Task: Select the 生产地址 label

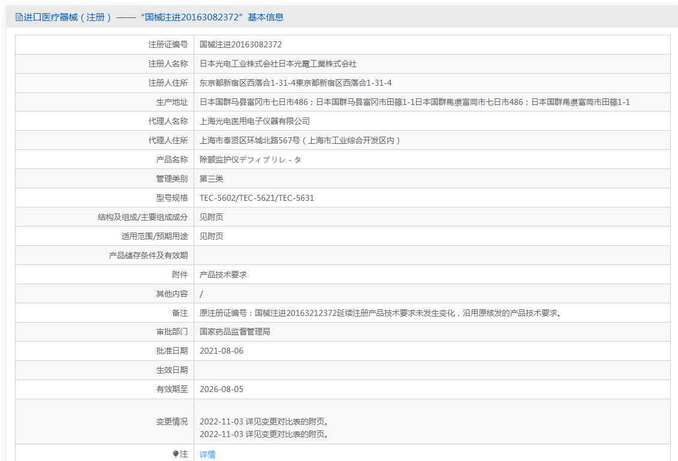Action: pyautogui.click(x=172, y=102)
